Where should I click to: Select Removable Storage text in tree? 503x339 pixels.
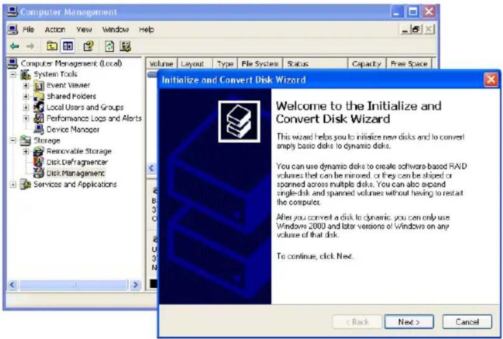pyautogui.click(x=79, y=151)
